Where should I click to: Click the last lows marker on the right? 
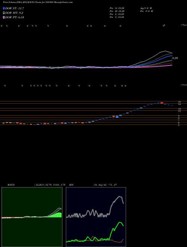coord(125,86)
